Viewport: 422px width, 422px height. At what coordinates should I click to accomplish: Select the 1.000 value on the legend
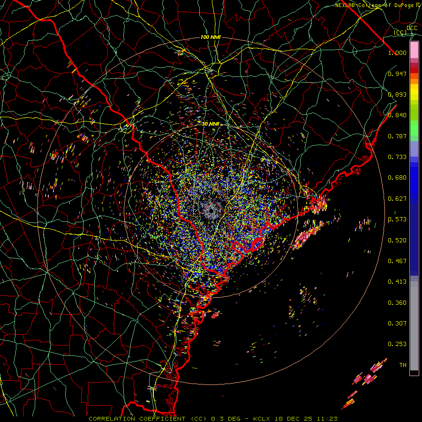point(397,53)
